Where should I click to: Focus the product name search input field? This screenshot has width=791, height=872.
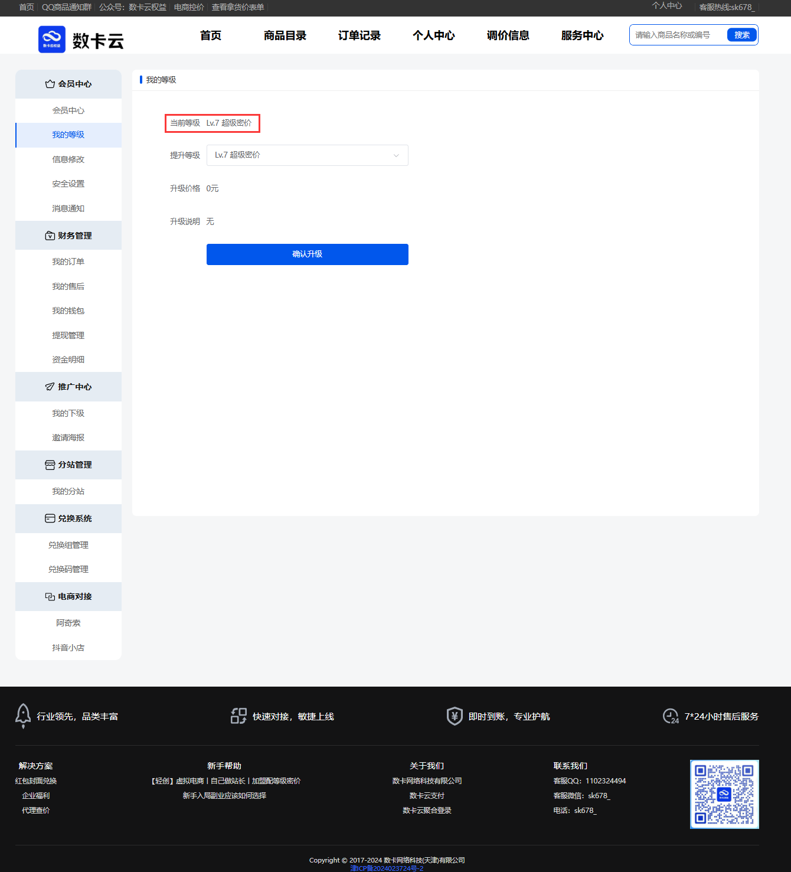pyautogui.click(x=679, y=35)
